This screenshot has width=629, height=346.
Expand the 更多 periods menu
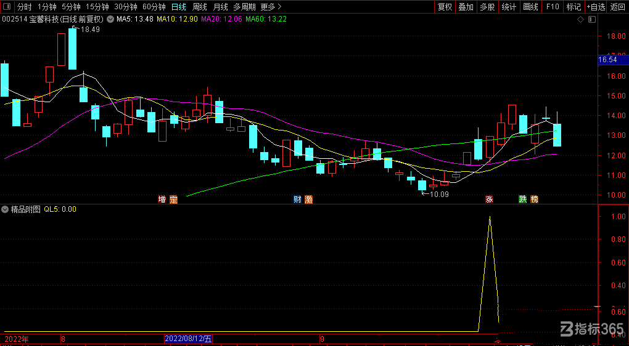271,7
